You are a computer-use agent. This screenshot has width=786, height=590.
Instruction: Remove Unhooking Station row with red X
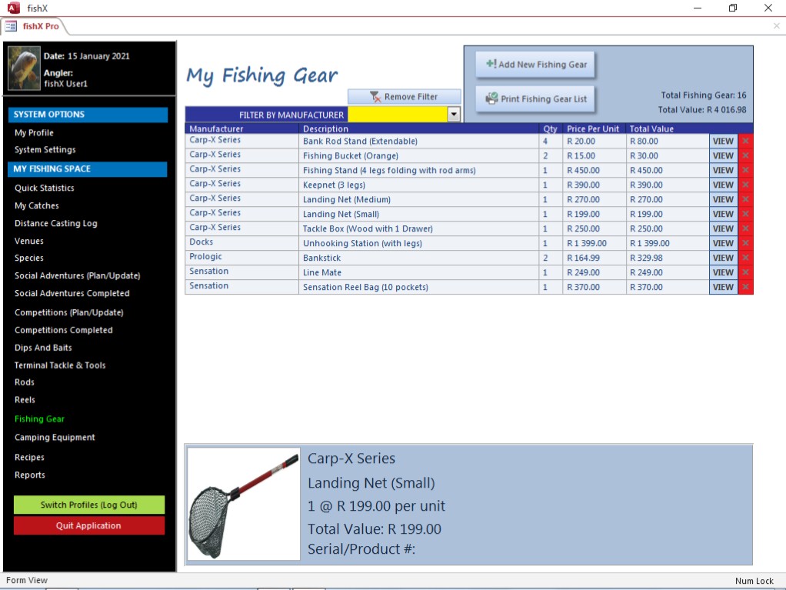point(745,243)
